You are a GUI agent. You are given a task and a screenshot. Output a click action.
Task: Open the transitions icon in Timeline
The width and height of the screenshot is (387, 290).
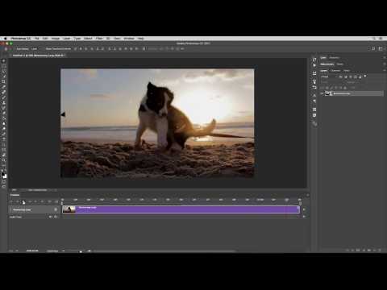pos(56,201)
